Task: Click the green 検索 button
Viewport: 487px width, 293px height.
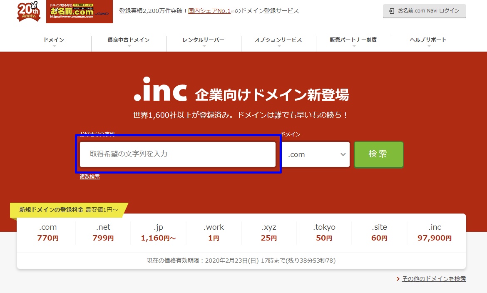Action: 379,154
